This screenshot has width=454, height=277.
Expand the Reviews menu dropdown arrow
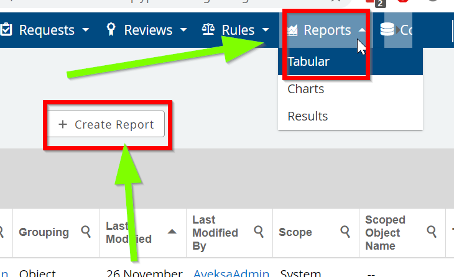coord(183,30)
